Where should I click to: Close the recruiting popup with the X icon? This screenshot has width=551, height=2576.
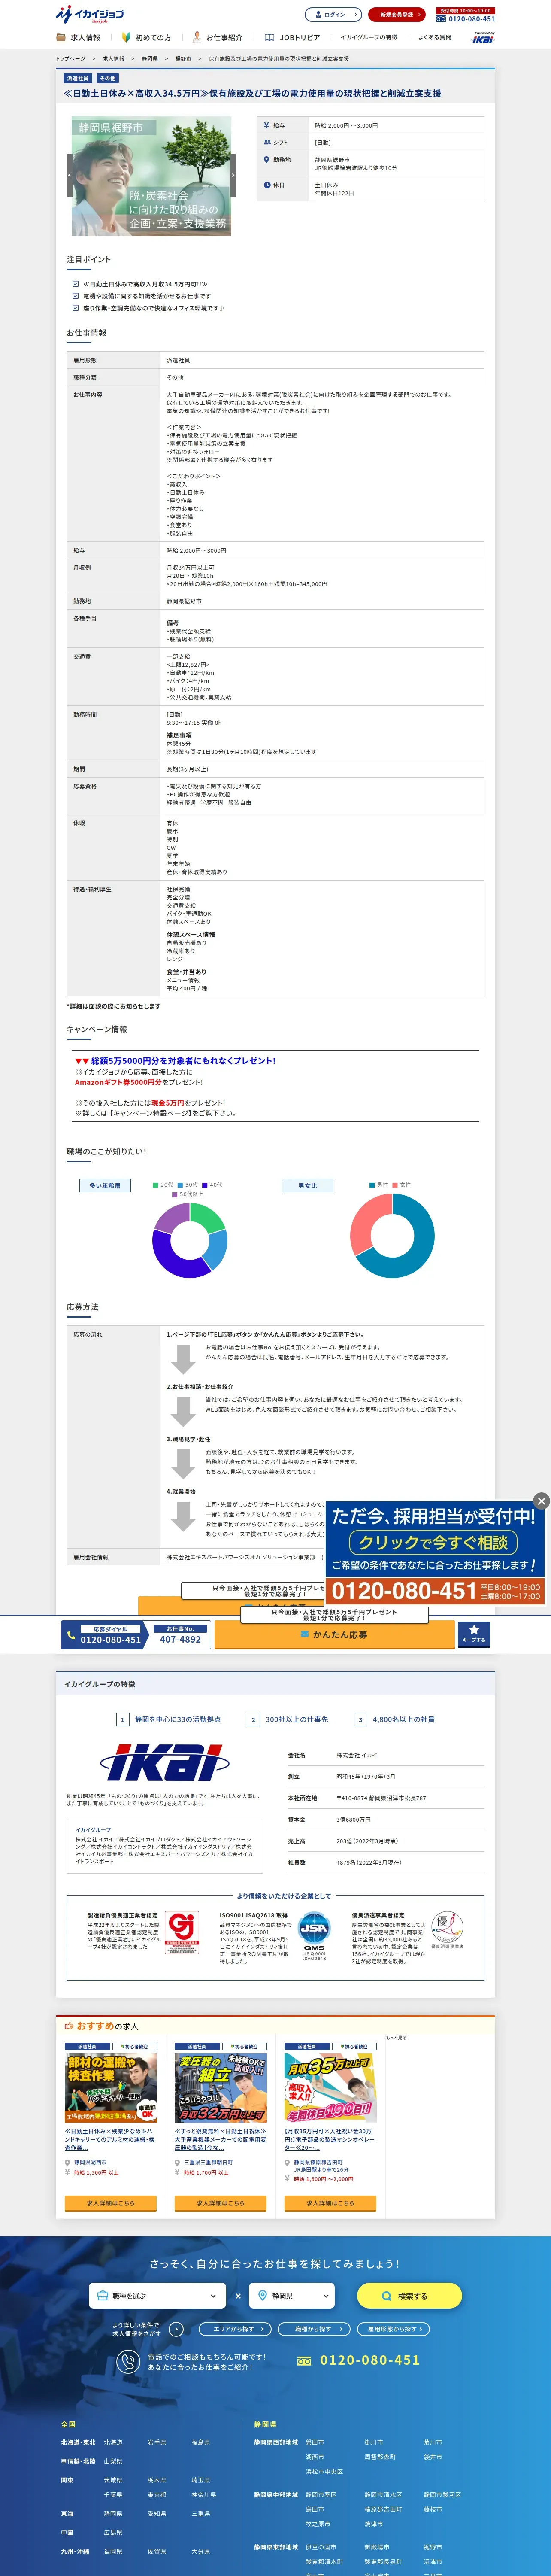pos(541,1501)
